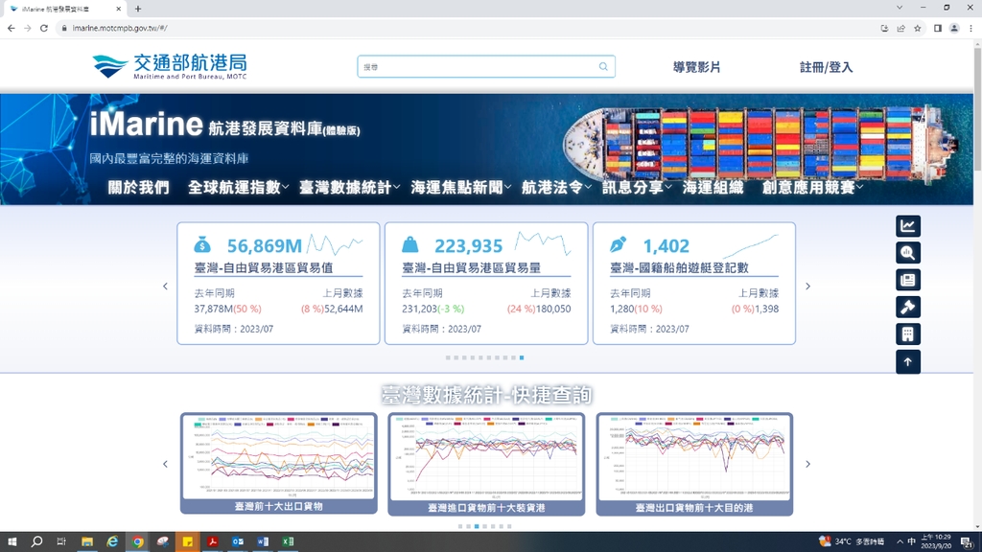Open Chrome three-dot menu
982x552 pixels.
970,28
